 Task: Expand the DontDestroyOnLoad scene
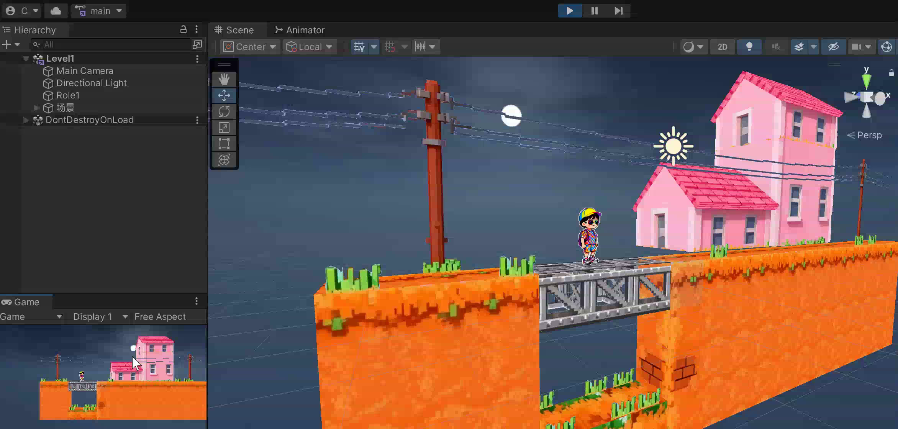26,120
